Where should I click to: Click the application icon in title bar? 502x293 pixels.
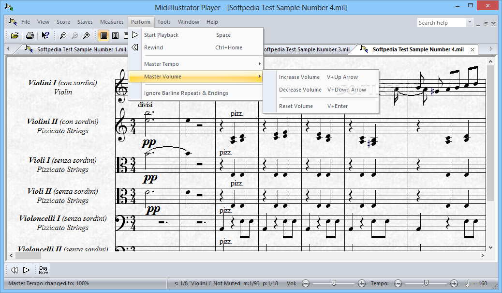click(9, 7)
